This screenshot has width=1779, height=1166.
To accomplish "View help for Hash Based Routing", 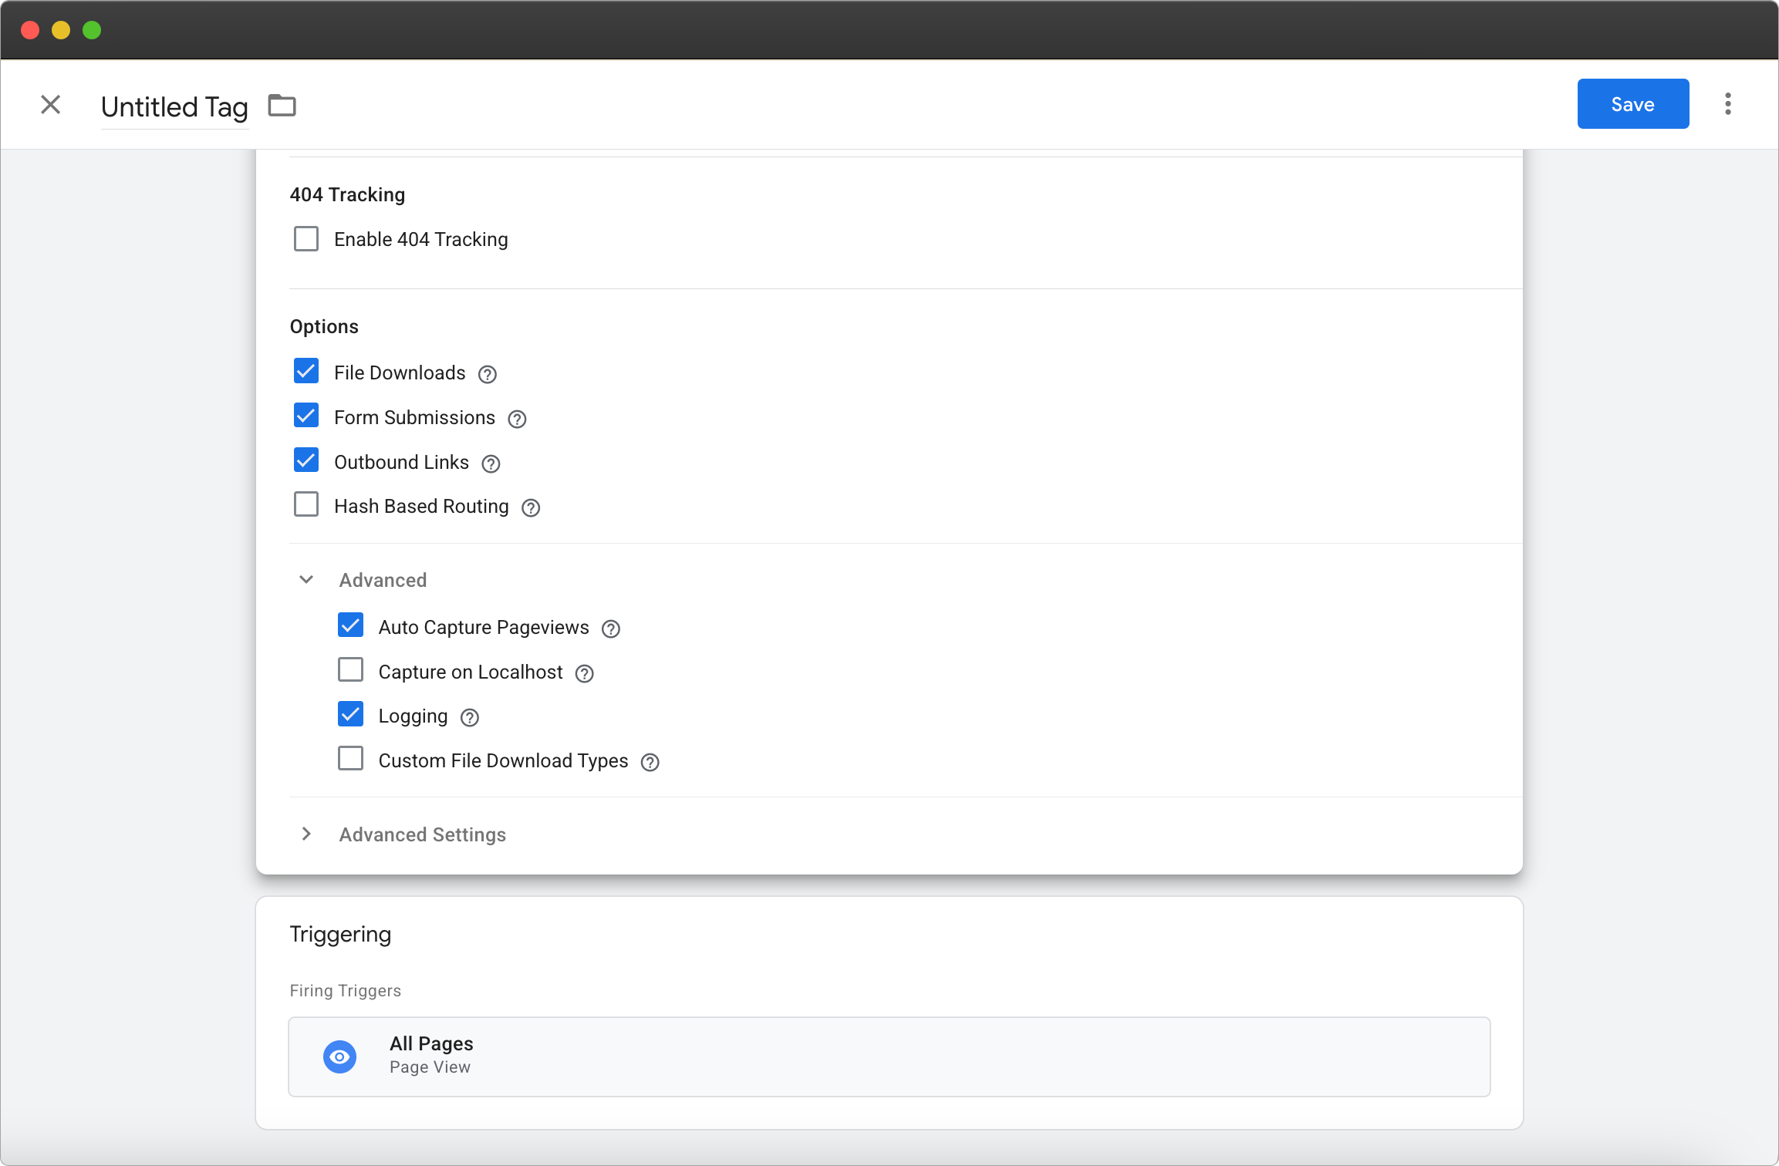I will click(530, 507).
